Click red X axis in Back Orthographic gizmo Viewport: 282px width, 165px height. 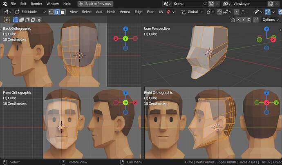tap(116, 38)
